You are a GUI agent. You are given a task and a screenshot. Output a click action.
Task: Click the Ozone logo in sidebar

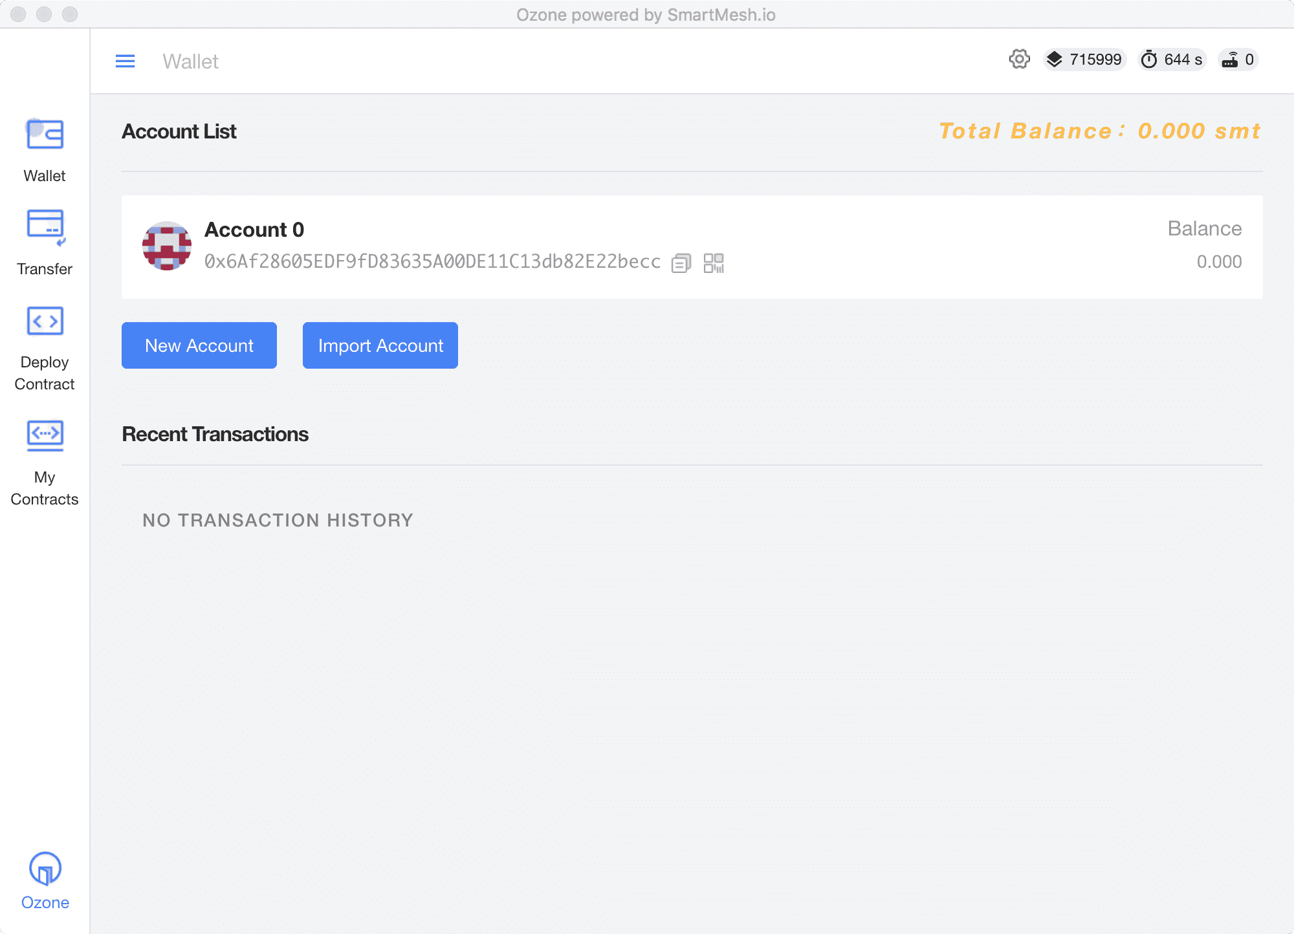point(45,881)
